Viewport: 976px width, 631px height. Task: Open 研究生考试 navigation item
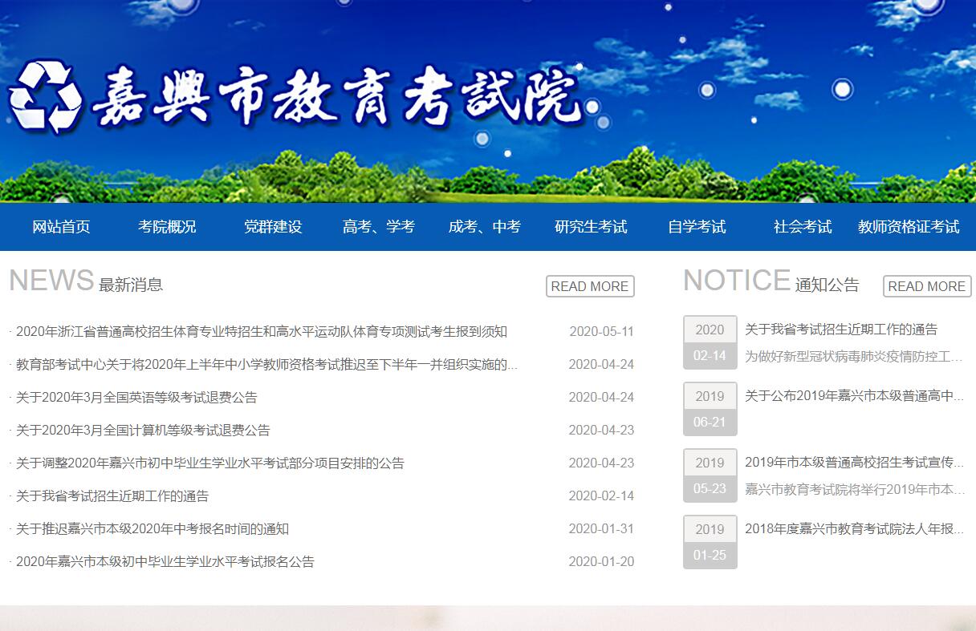click(591, 227)
